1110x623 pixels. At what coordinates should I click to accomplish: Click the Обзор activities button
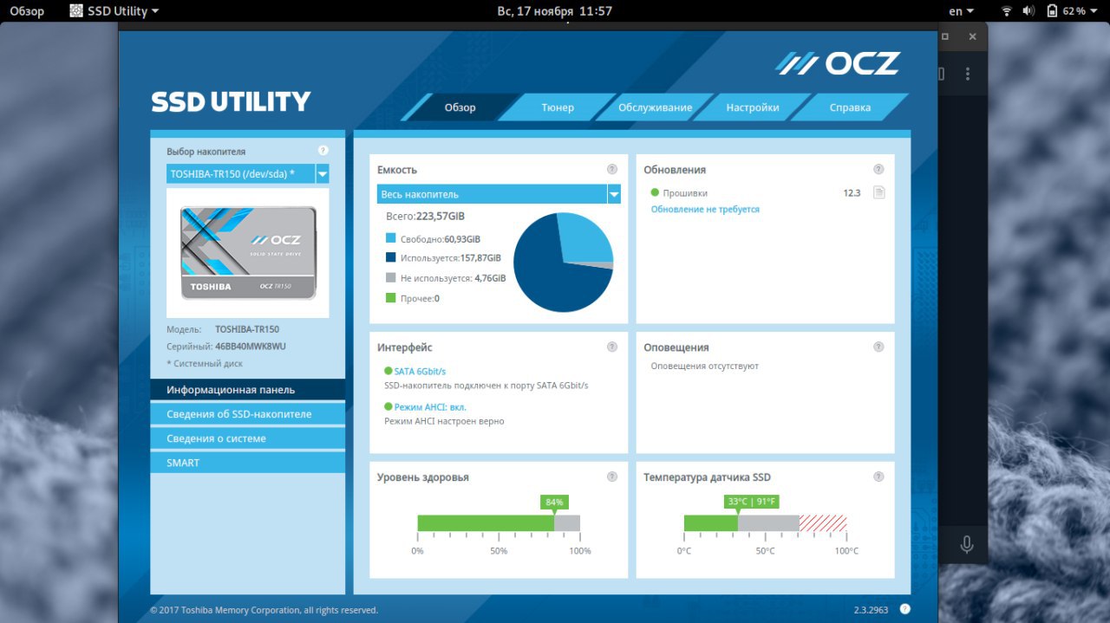click(27, 11)
